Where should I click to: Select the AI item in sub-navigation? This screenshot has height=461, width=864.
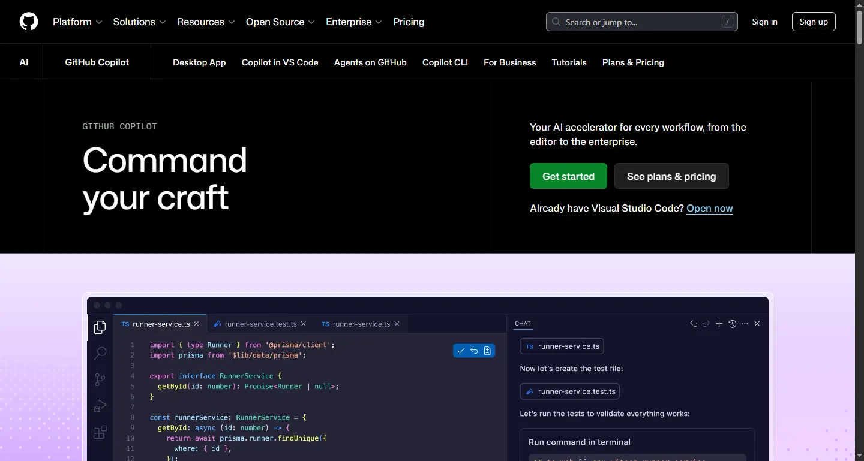pyautogui.click(x=24, y=62)
